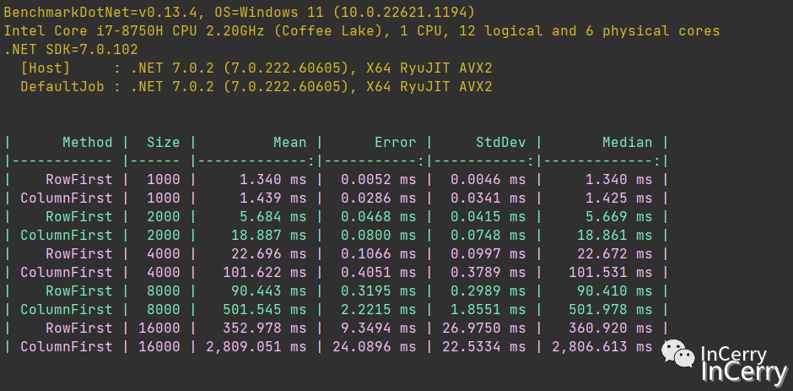Image resolution: width=793 pixels, height=391 pixels.
Task: Click the Intel Core i7-8750H text
Action: tap(84, 31)
